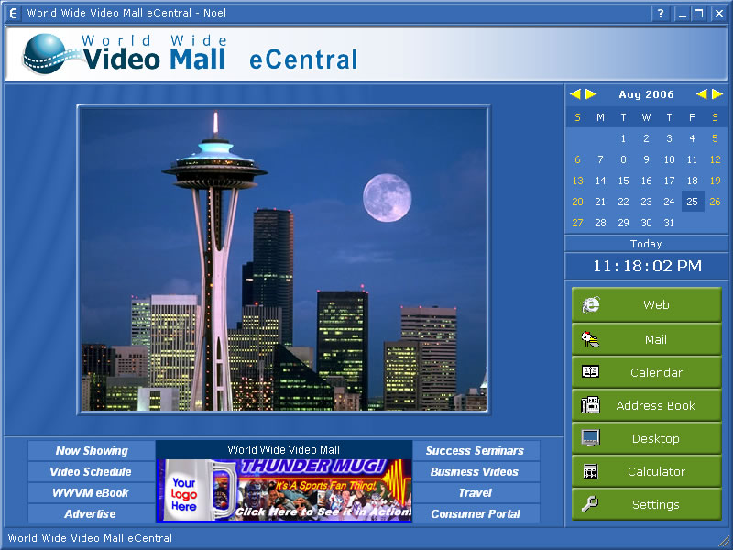This screenshot has height=550, width=733.
Task: Click the Seattle skyline photo
Action: [283, 259]
